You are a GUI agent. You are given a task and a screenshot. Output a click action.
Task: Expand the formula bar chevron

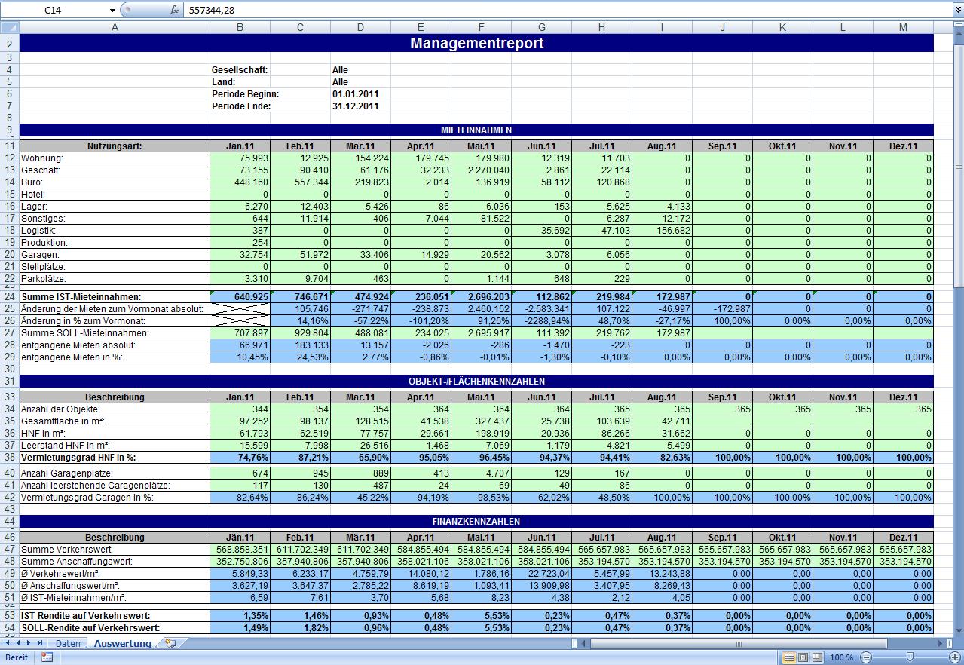957,10
